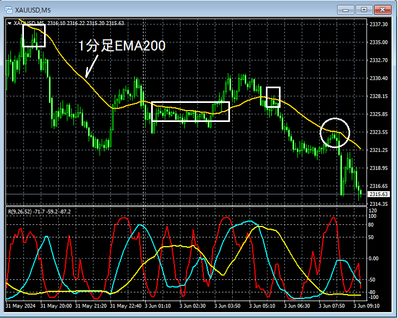Click the 31 May 21:20 time label

pos(91,306)
